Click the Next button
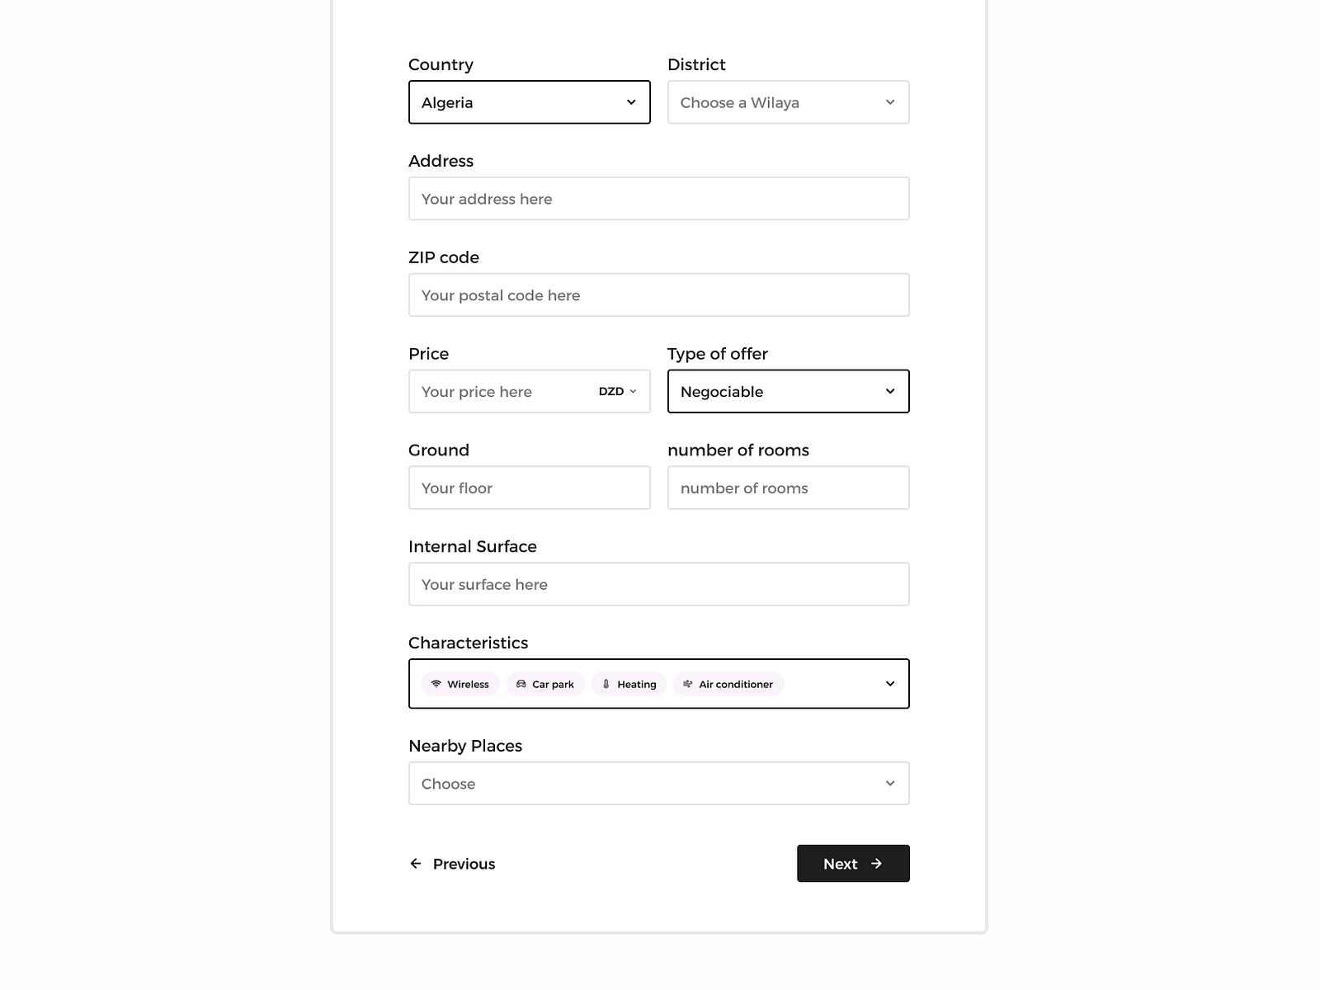 pyautogui.click(x=853, y=864)
